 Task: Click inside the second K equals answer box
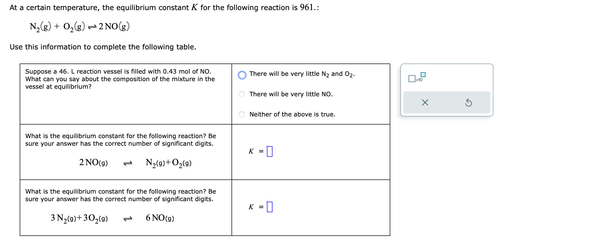click(270, 206)
